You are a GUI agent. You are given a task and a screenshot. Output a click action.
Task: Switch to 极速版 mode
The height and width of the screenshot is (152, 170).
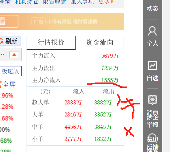(11, 71)
